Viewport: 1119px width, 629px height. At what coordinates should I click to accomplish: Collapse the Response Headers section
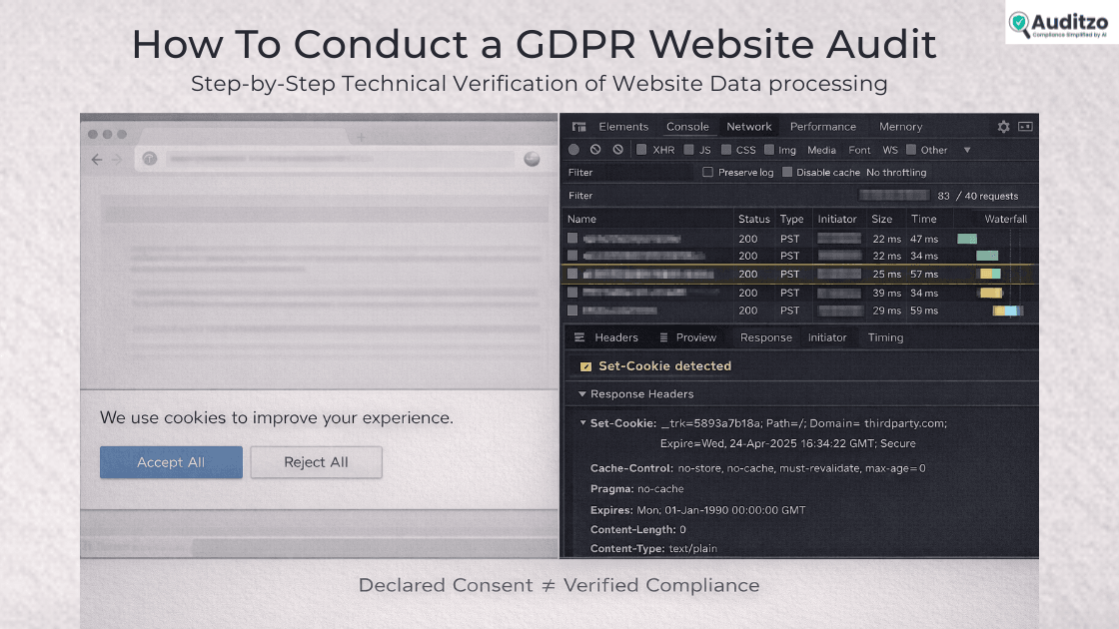[582, 393]
